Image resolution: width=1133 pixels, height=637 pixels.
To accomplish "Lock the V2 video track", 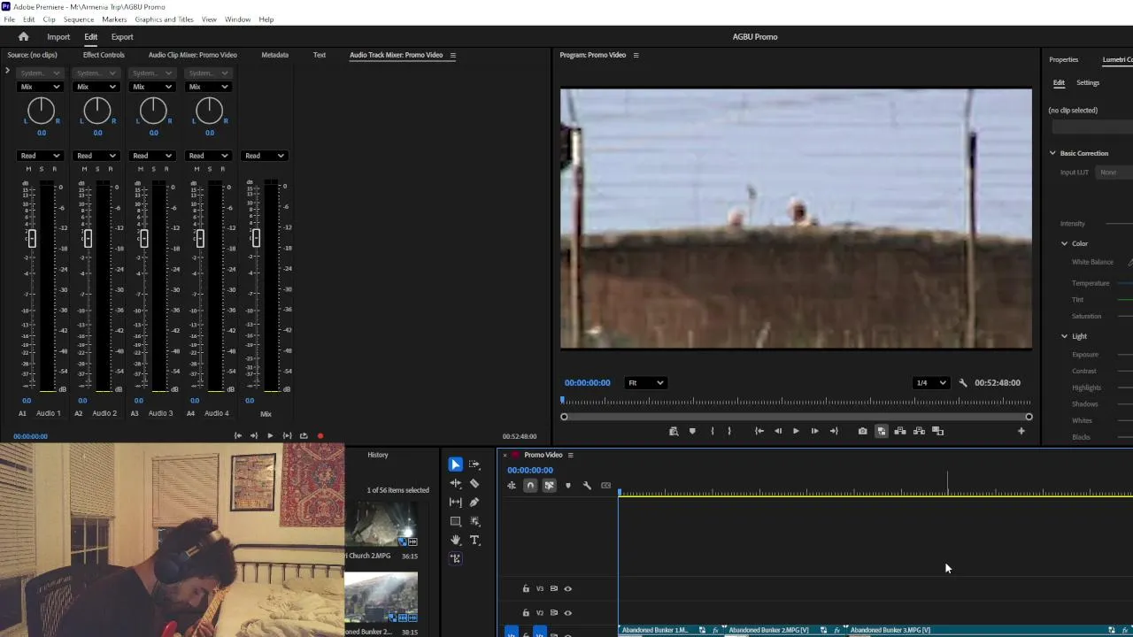I will pyautogui.click(x=526, y=612).
